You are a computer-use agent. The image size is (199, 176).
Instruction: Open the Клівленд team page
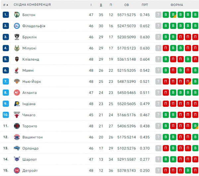pyautogui.click(x=31, y=59)
